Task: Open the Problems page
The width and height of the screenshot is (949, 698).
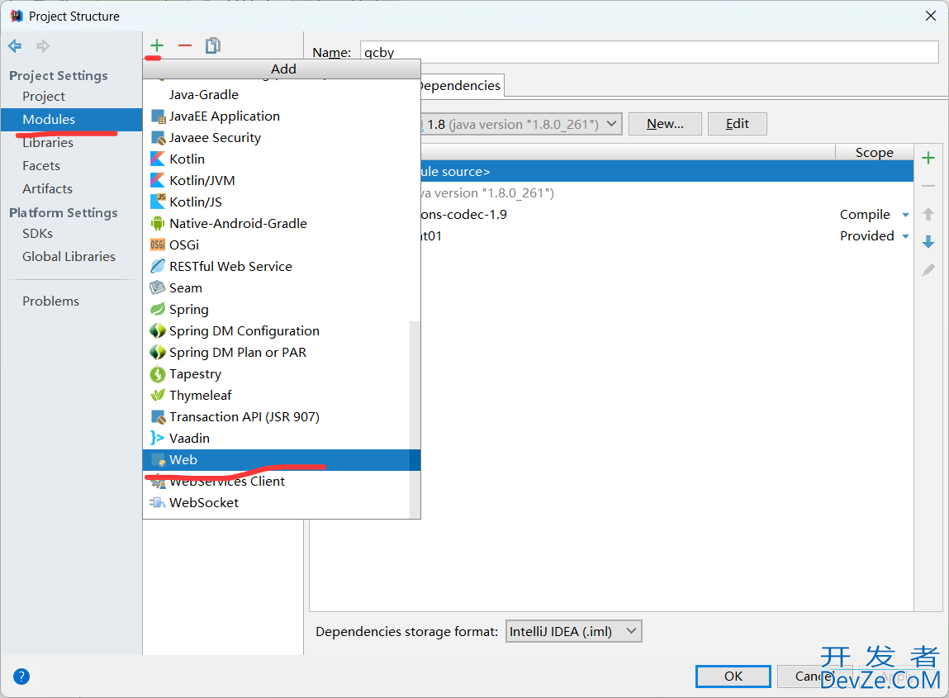Action: tap(71, 302)
